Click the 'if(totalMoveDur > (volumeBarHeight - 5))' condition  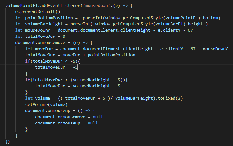(76, 80)
